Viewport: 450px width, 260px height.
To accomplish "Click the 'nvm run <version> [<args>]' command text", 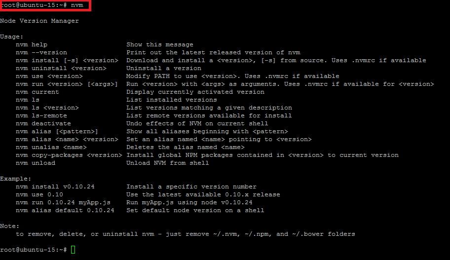I will (x=67, y=84).
